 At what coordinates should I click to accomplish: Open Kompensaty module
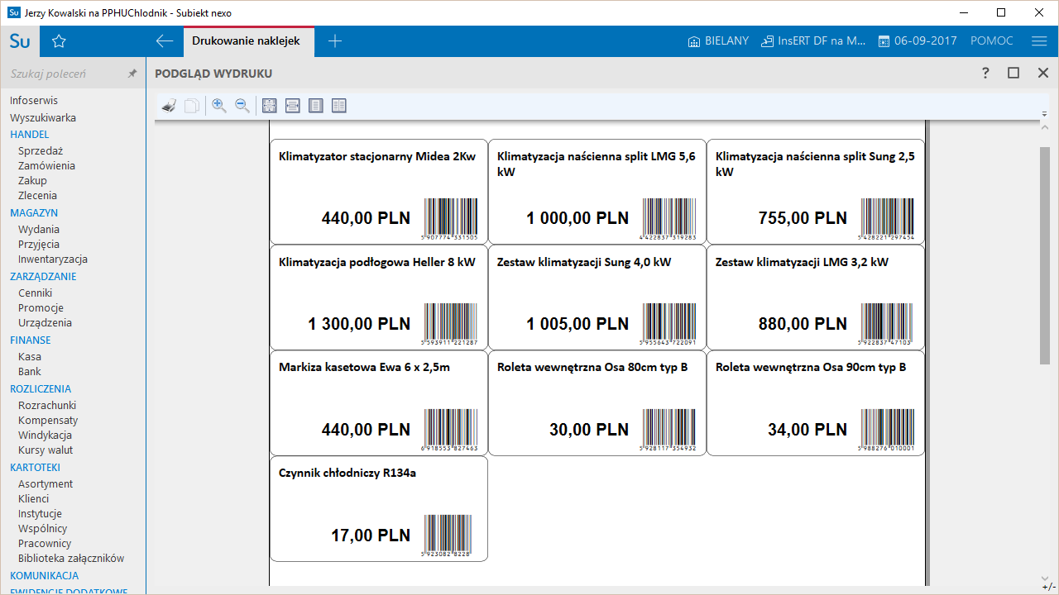tap(48, 421)
